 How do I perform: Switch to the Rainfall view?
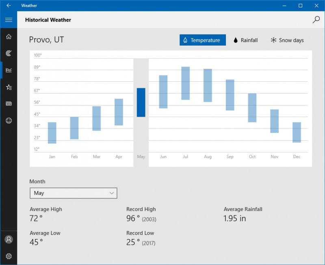pyautogui.click(x=246, y=40)
